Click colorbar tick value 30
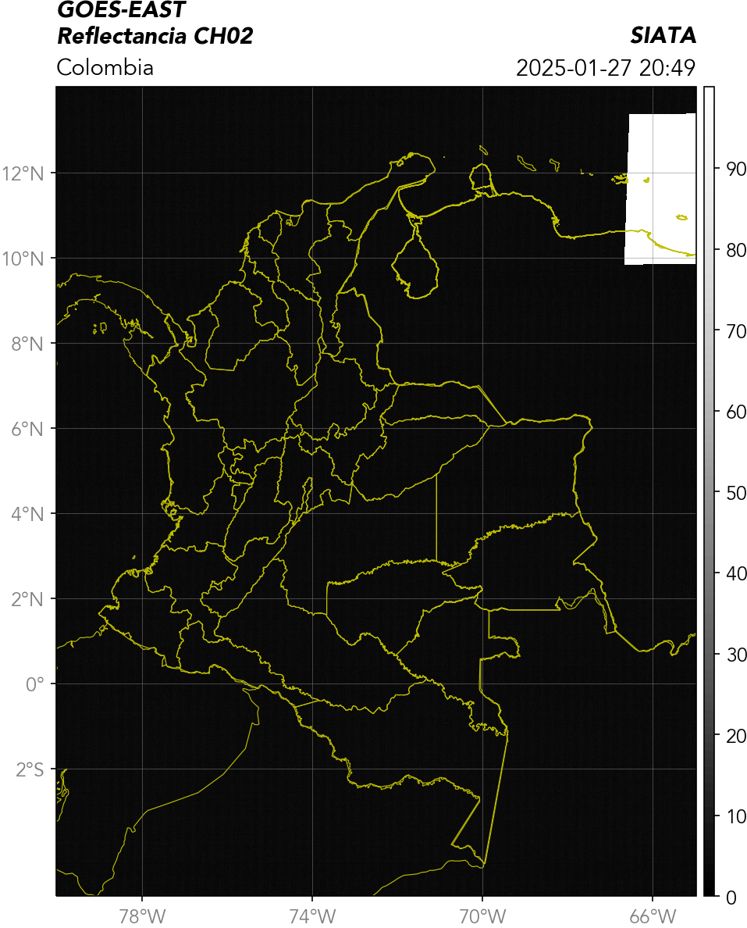The image size is (747, 928). pos(736,655)
